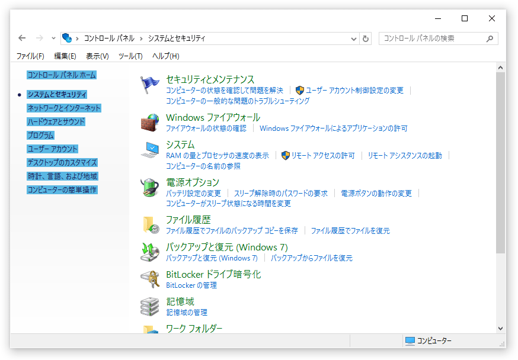This screenshot has width=518, height=360.
Task: Go to コントロール パネル ホーム
Action: (62, 75)
